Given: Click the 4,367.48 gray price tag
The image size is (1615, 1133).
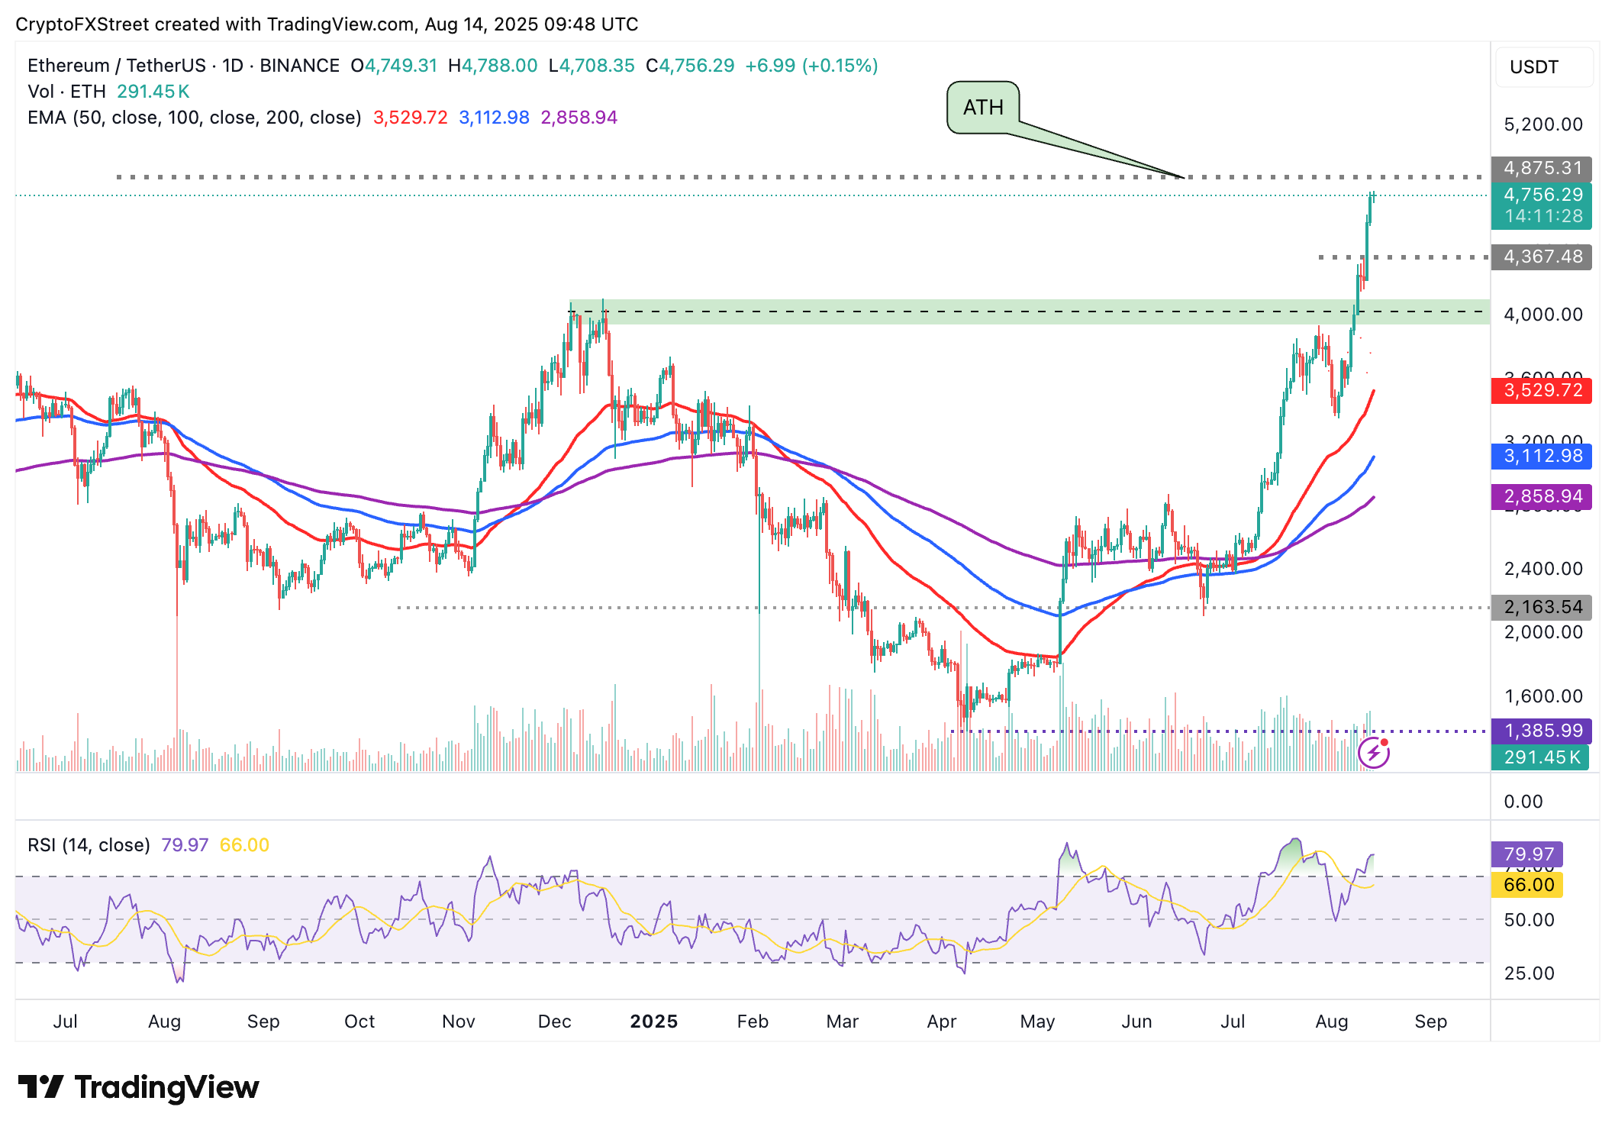Looking at the screenshot, I should click(x=1542, y=257).
